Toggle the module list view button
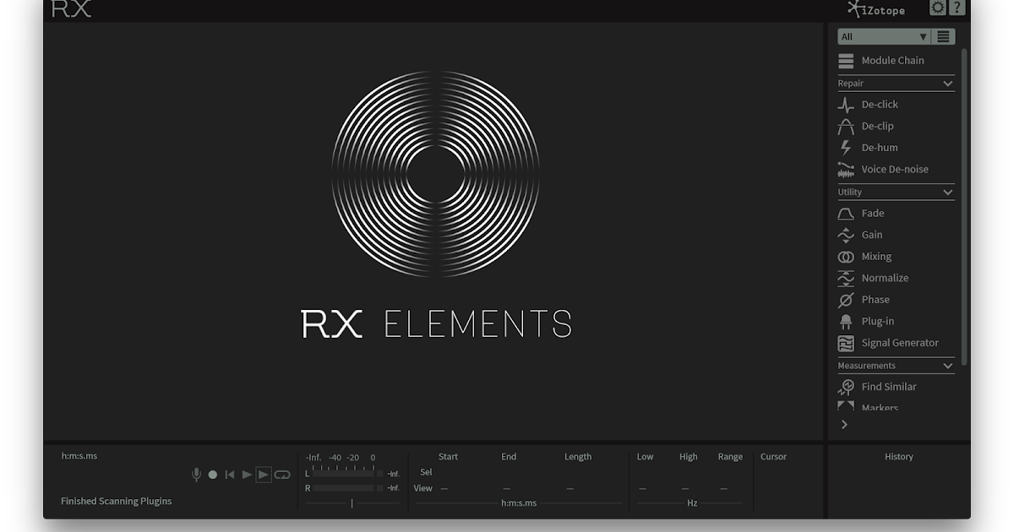 coord(944,36)
